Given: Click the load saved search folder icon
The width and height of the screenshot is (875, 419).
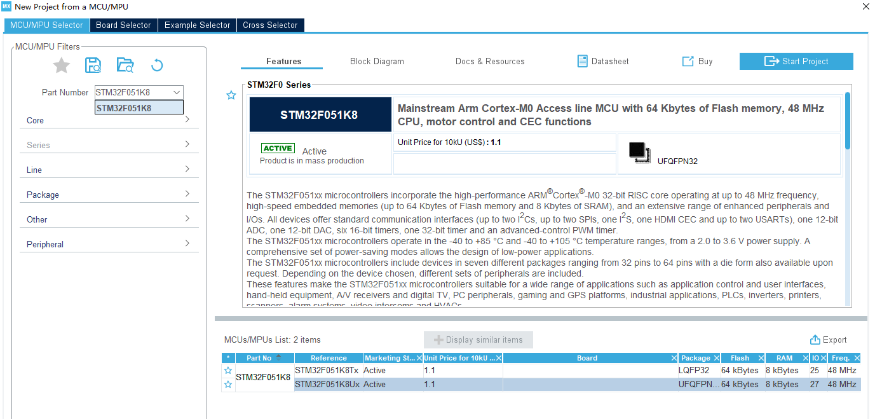Looking at the screenshot, I should tap(125, 65).
